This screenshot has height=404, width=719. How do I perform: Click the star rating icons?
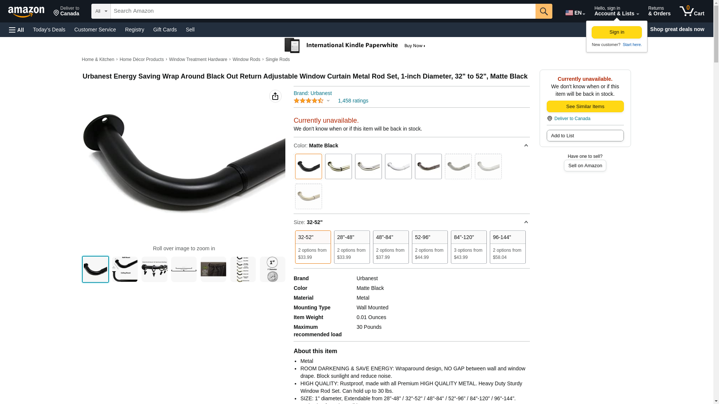[309, 101]
